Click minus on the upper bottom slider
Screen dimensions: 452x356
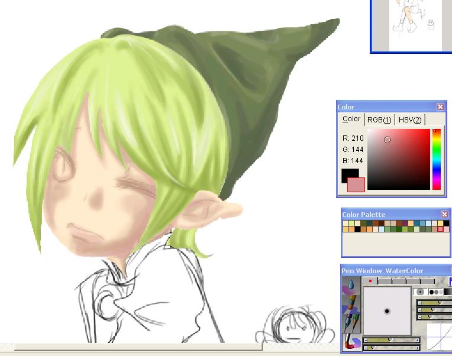pyautogui.click(x=366, y=340)
